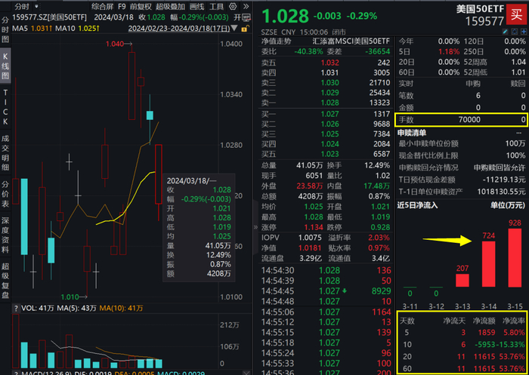
Task: Click the 10-day net flow row -5953
Action: pos(462,345)
